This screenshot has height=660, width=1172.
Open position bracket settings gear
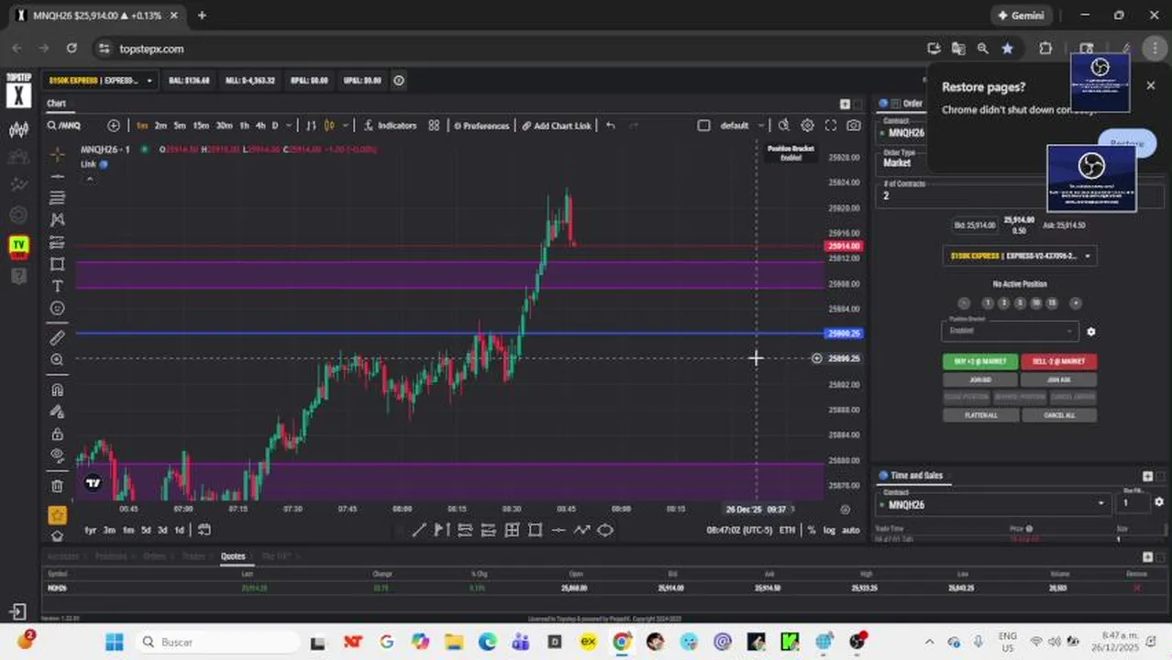pos(1090,332)
